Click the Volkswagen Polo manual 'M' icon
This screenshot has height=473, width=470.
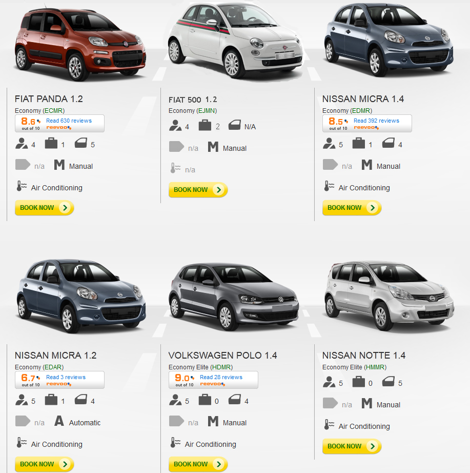[213, 421]
